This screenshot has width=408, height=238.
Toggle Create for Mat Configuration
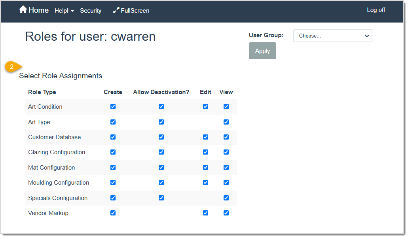click(113, 167)
